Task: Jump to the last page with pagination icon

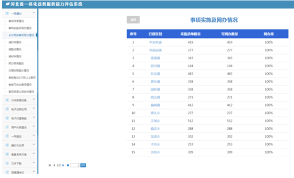Action: (68, 165)
